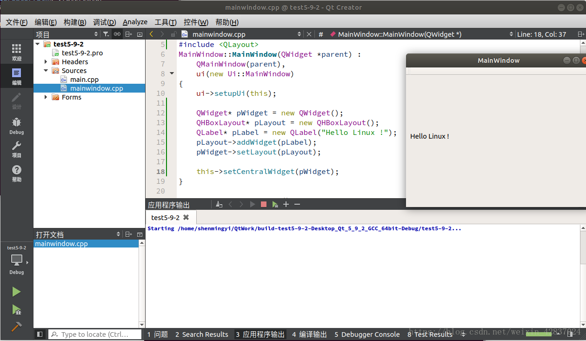Zoom in output text with plus icon
Image resolution: width=586 pixels, height=341 pixels.
coord(286,204)
